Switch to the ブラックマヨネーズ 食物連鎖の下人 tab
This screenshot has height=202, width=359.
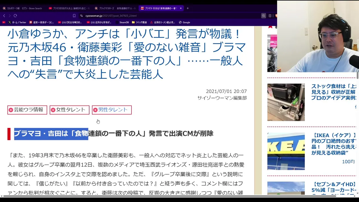coord(115,8)
